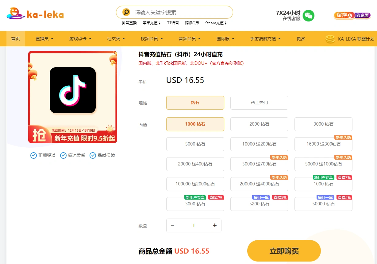377x264 pixels.
Task: Select the 2000 钻石 denomination
Action: coord(259,124)
